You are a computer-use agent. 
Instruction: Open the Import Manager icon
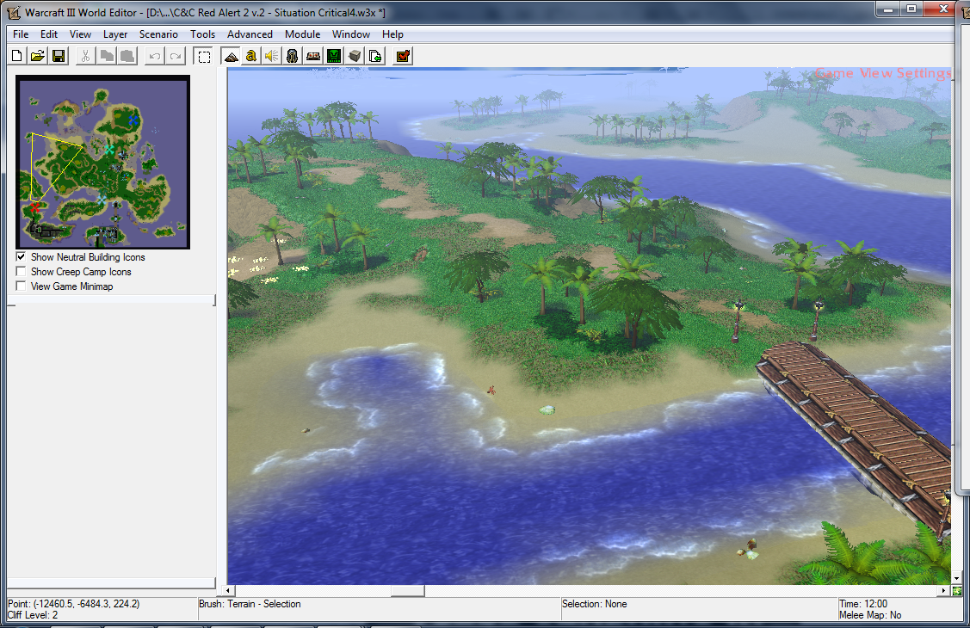[x=375, y=56]
